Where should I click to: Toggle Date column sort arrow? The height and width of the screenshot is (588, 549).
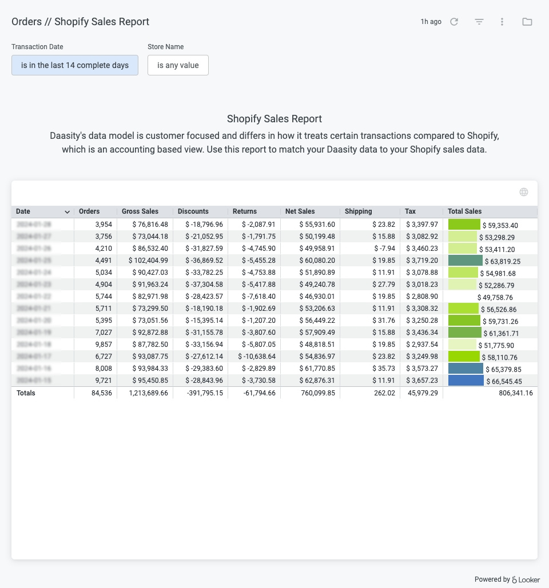(67, 211)
